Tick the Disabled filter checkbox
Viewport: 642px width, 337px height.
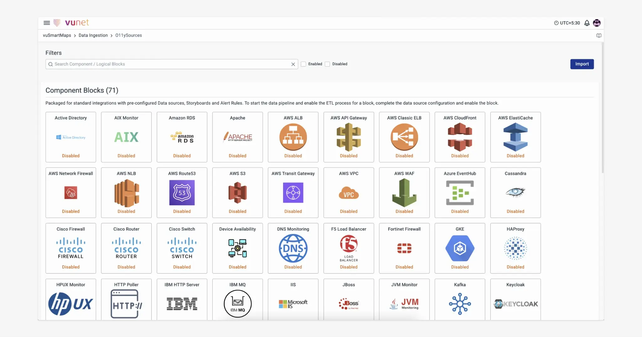pos(327,64)
